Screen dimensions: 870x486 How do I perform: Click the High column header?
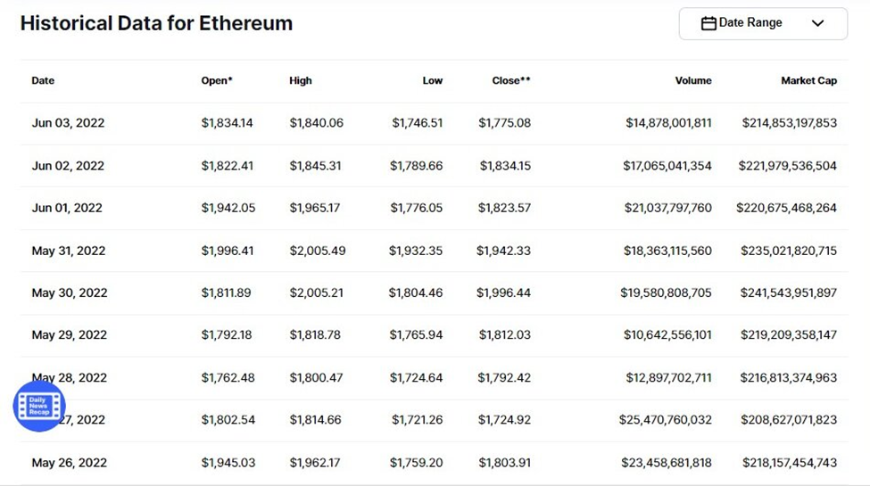coord(301,80)
